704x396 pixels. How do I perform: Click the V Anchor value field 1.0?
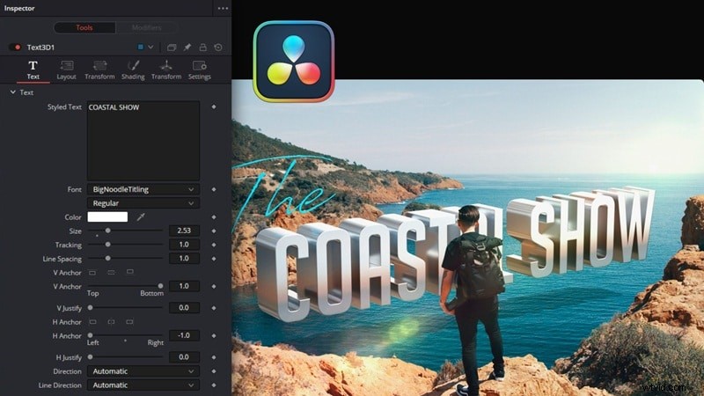pos(184,286)
